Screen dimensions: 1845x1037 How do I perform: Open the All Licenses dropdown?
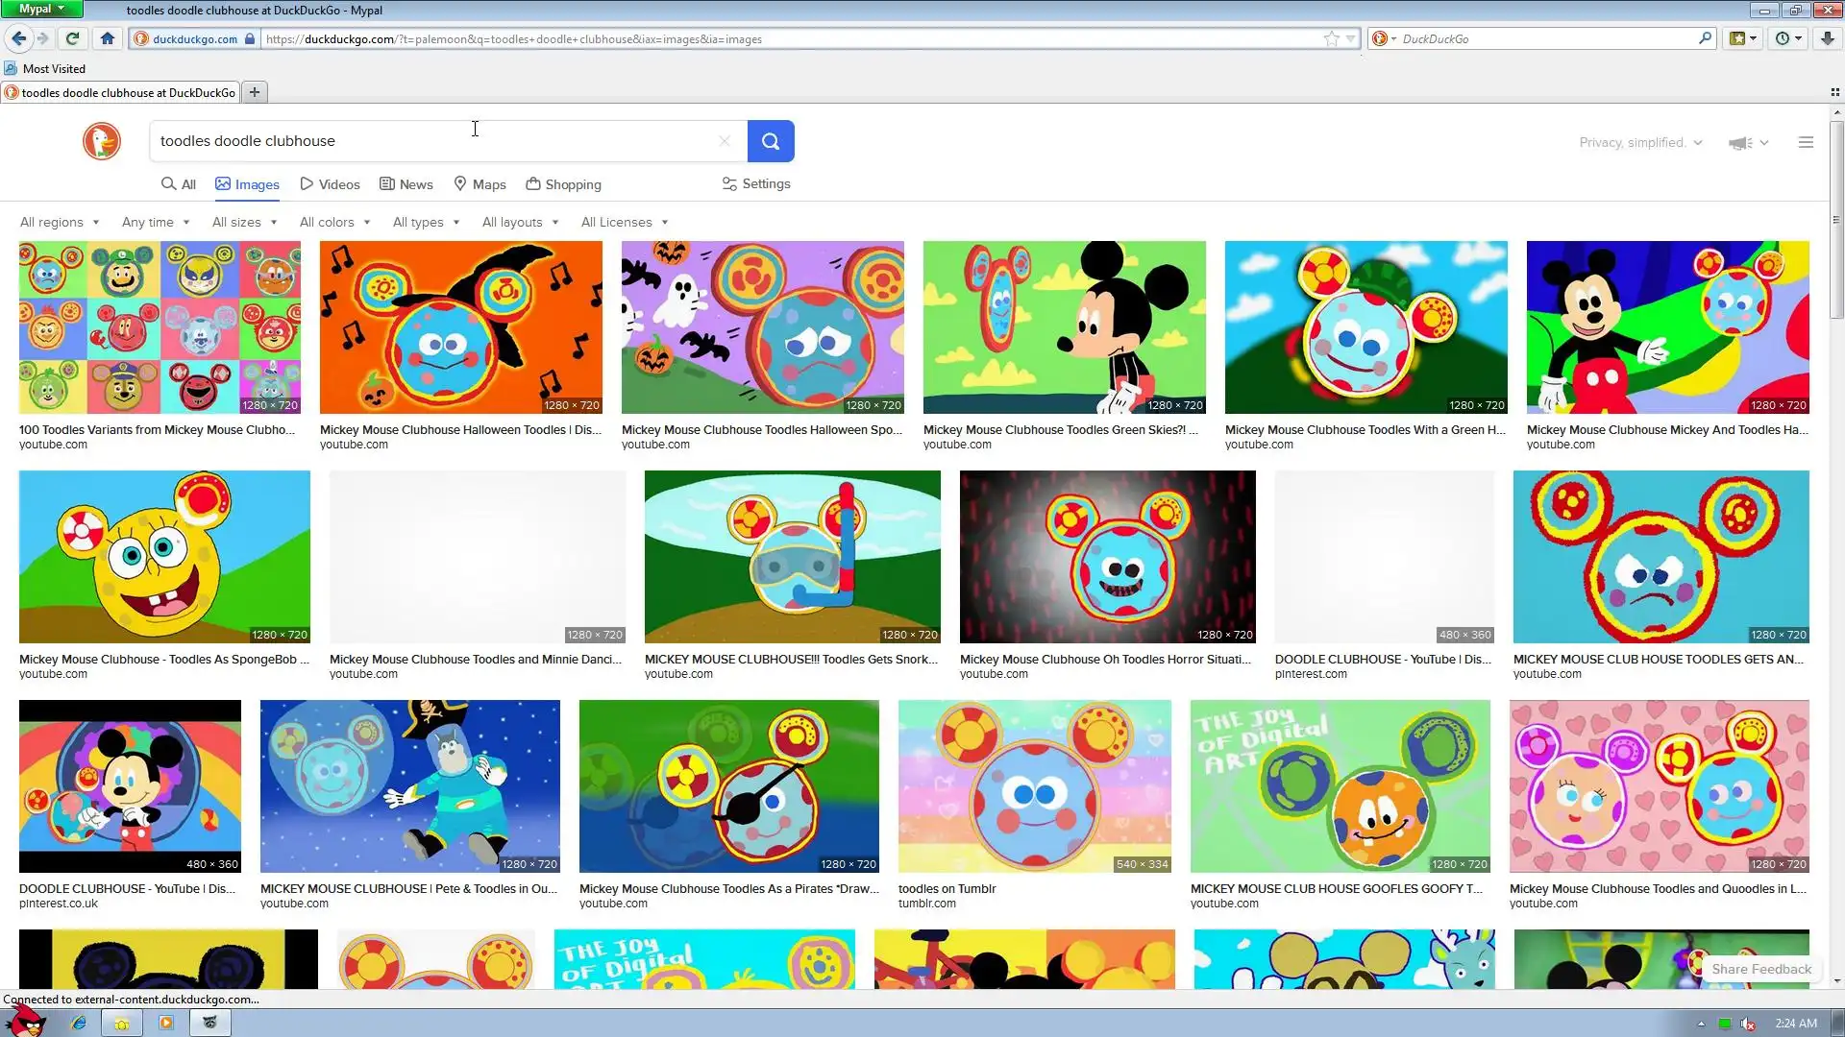pos(624,222)
